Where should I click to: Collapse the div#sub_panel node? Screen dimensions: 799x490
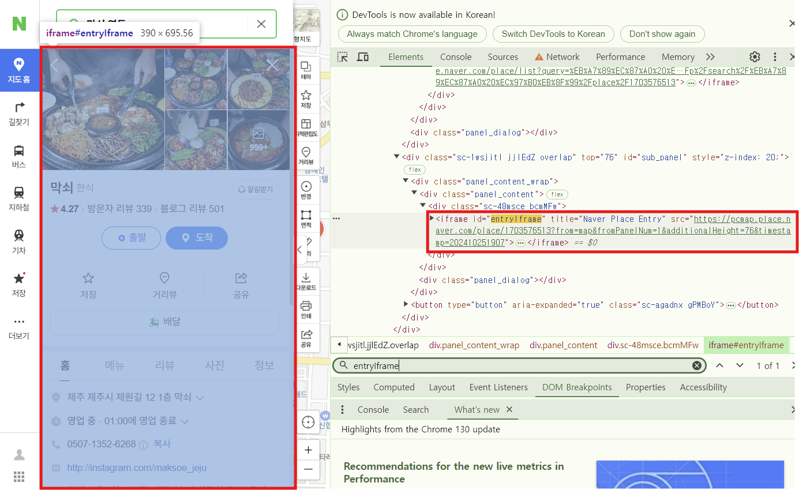[396, 157]
